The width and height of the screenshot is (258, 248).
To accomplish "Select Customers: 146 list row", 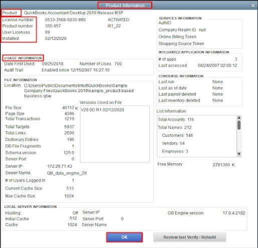I will coord(177,135).
